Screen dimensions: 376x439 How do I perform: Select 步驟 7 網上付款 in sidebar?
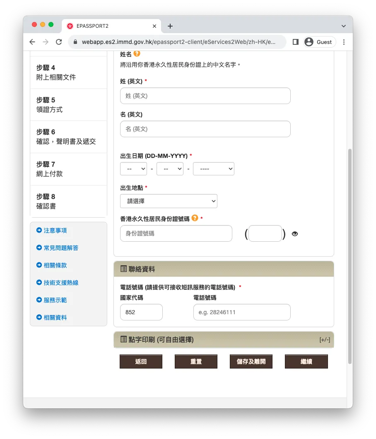(68, 169)
